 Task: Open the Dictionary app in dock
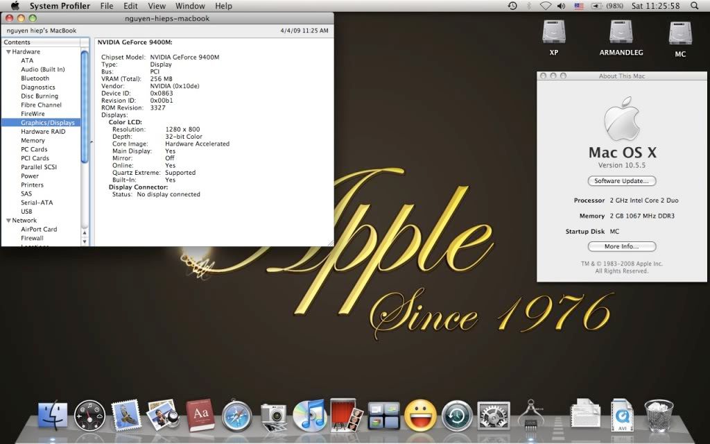coord(200,416)
